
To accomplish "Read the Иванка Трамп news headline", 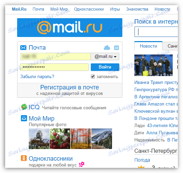I will (x=156, y=82).
